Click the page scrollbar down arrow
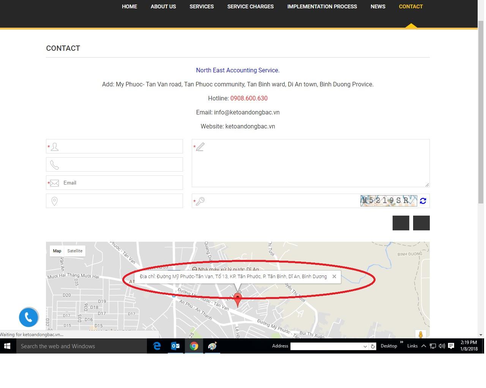The width and height of the screenshot is (486, 388). pyautogui.click(x=481, y=335)
